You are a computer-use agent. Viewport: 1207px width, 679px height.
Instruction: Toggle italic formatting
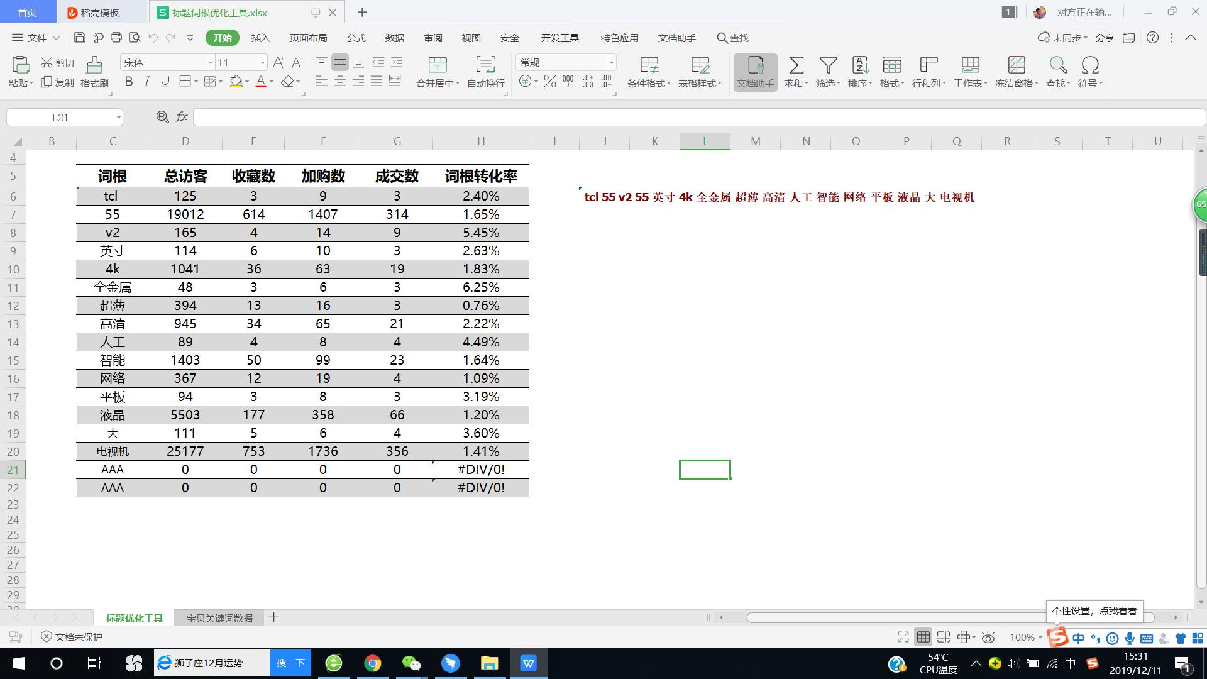(x=146, y=81)
